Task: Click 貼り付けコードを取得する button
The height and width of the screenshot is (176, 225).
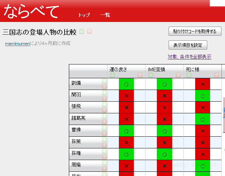Action: pos(195,31)
